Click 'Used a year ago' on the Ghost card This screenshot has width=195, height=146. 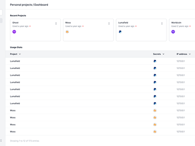click(20, 26)
